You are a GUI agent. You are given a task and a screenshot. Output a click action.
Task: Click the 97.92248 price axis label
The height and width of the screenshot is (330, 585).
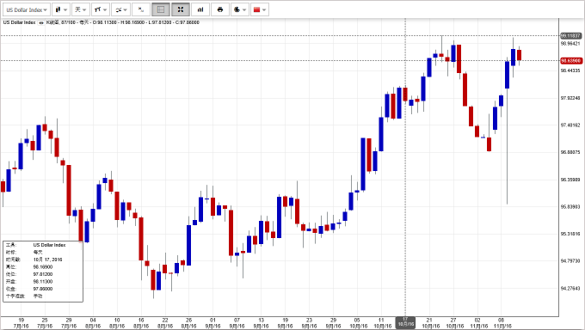pyautogui.click(x=570, y=98)
